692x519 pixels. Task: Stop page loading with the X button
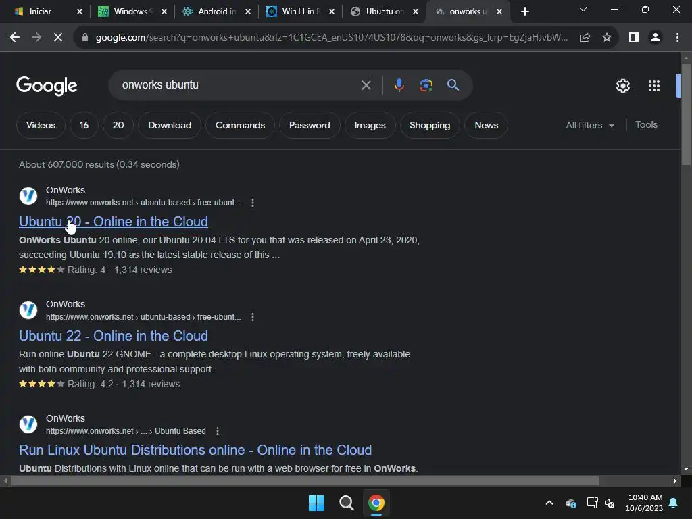point(58,38)
